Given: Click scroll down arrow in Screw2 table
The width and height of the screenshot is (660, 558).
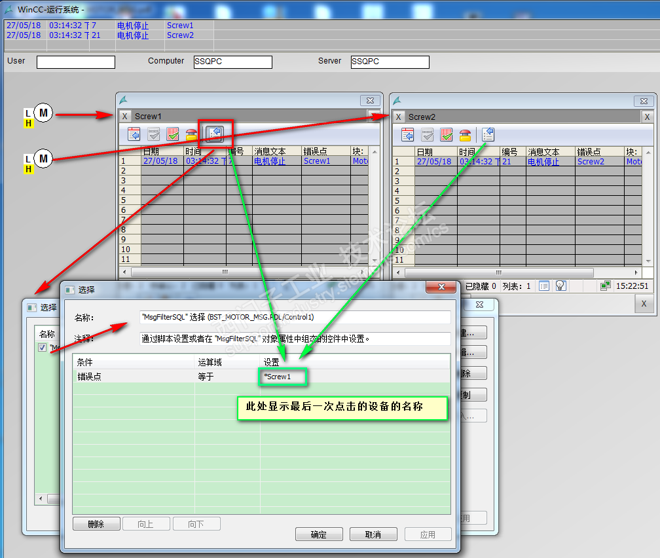Looking at the screenshot, I should pyautogui.click(x=648, y=261).
